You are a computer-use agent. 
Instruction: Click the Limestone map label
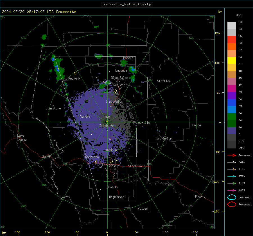[53, 108]
